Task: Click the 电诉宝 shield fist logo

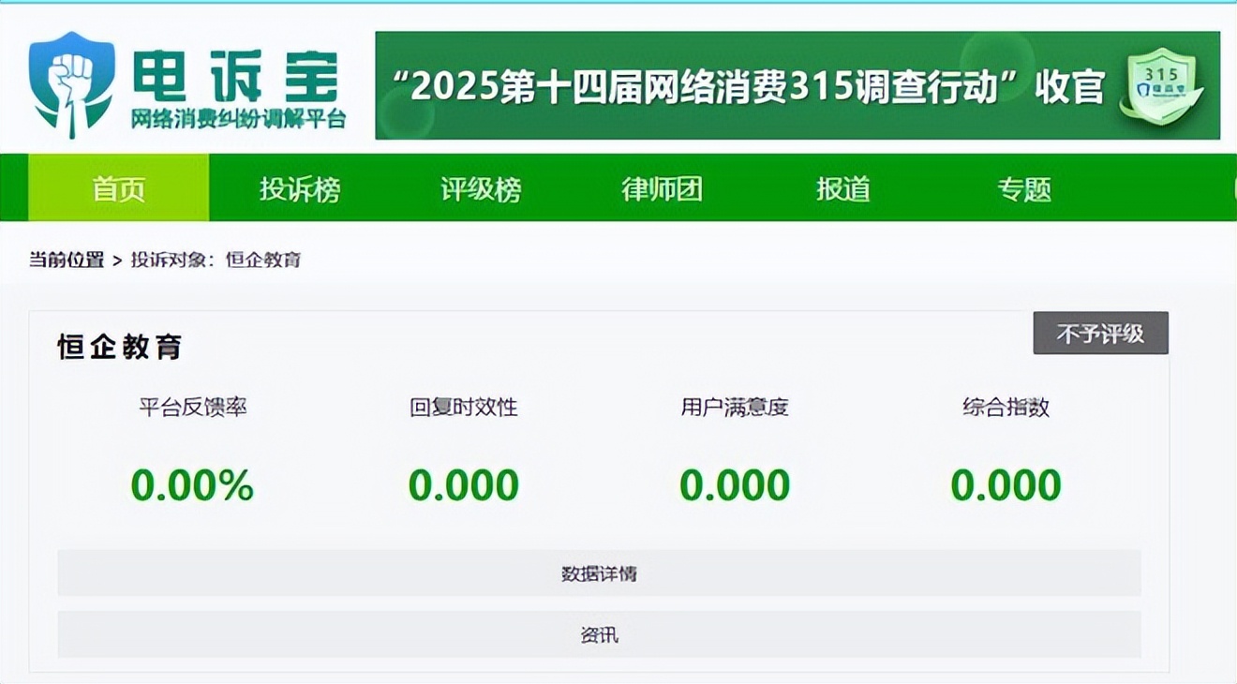Action: click(72, 85)
